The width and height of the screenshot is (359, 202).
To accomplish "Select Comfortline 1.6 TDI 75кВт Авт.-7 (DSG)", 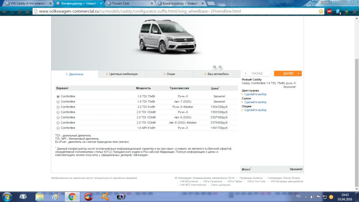I will point(58,102).
